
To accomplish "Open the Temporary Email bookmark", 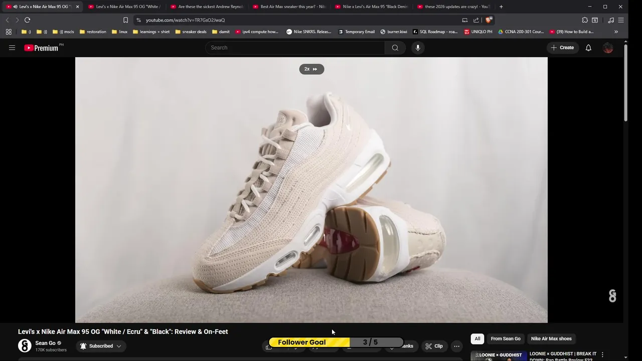I will (356, 32).
